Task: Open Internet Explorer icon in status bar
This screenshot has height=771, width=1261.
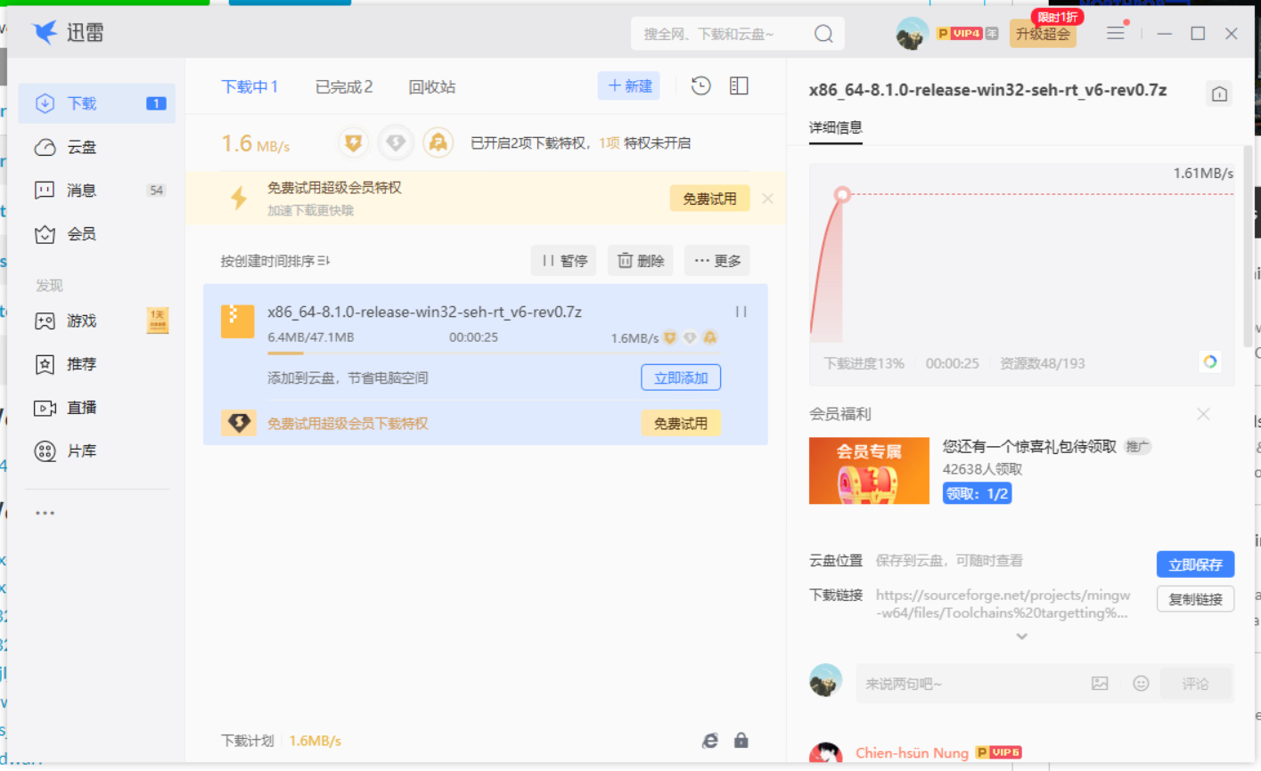Action: [710, 741]
